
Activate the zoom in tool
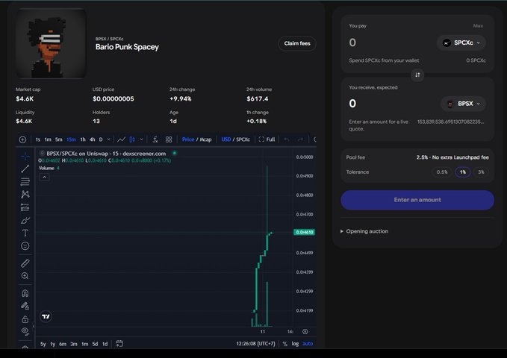click(25, 276)
